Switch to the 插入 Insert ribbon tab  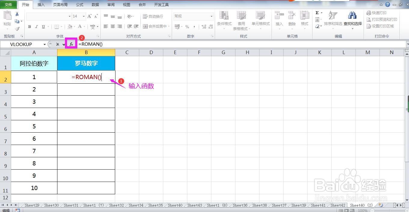(41, 5)
